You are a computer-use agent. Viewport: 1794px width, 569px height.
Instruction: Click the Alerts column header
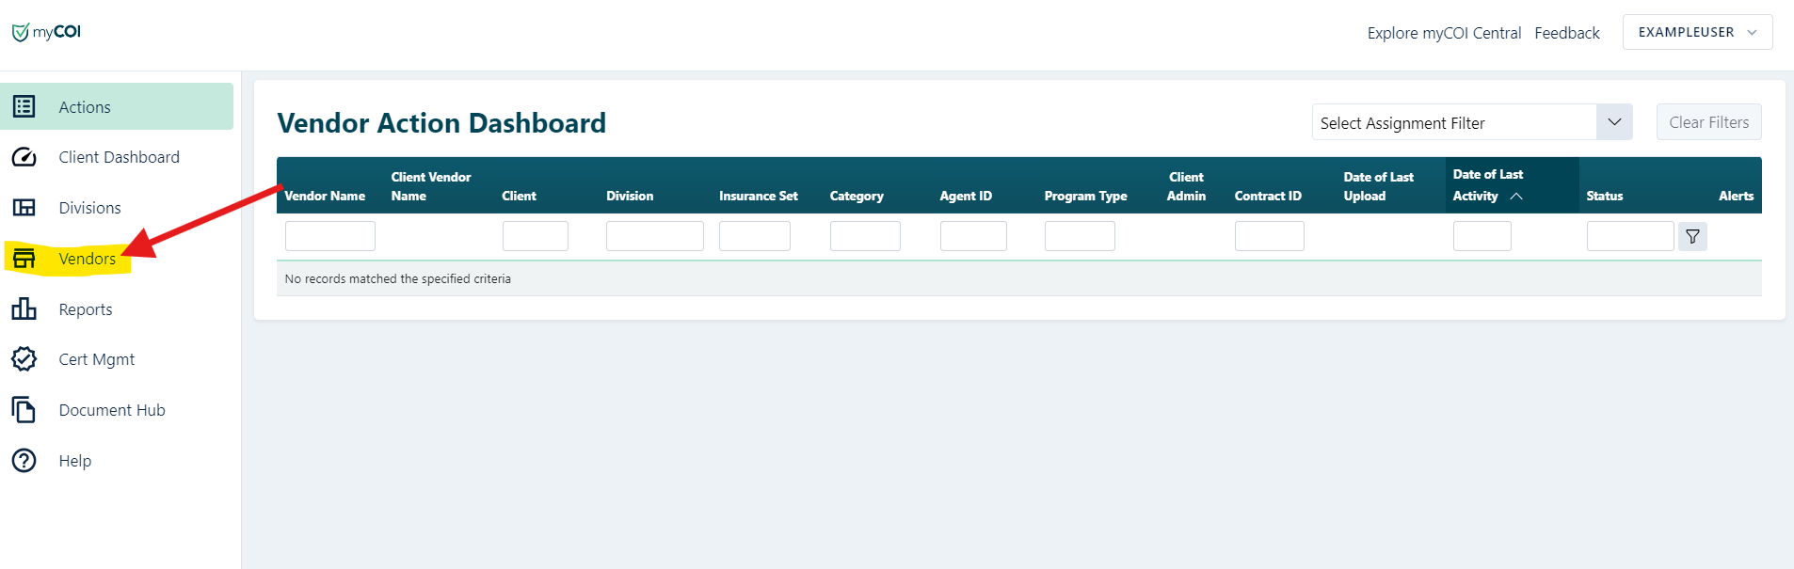click(x=1736, y=196)
